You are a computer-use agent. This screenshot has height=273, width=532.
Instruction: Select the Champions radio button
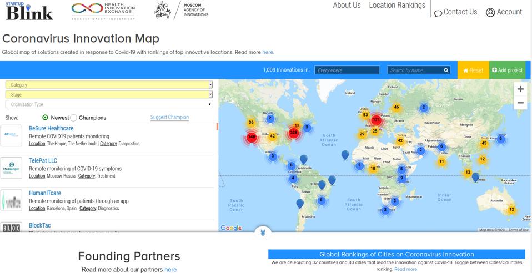(x=74, y=118)
